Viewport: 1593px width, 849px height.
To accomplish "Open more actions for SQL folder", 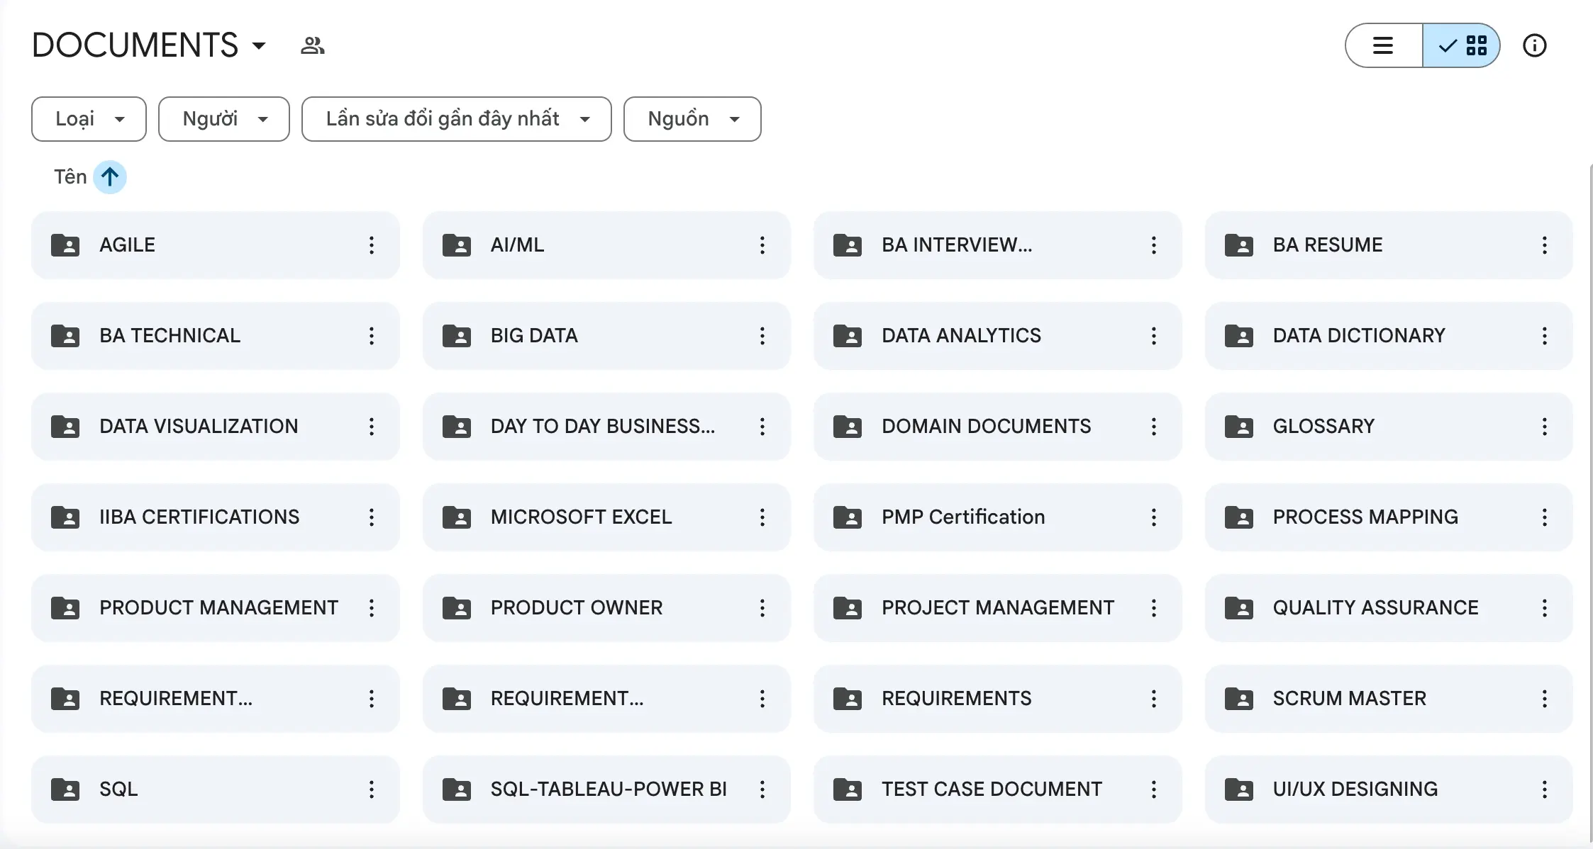I will [x=371, y=789].
